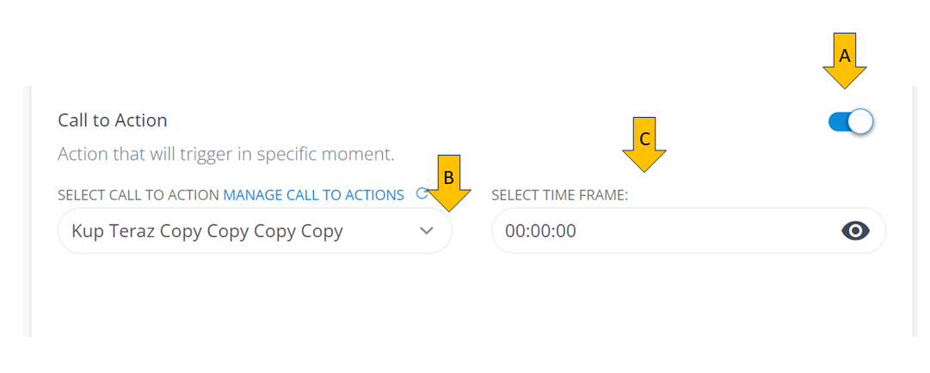930x373 pixels.
Task: Click the Select Time Frame label
Action: [559, 195]
